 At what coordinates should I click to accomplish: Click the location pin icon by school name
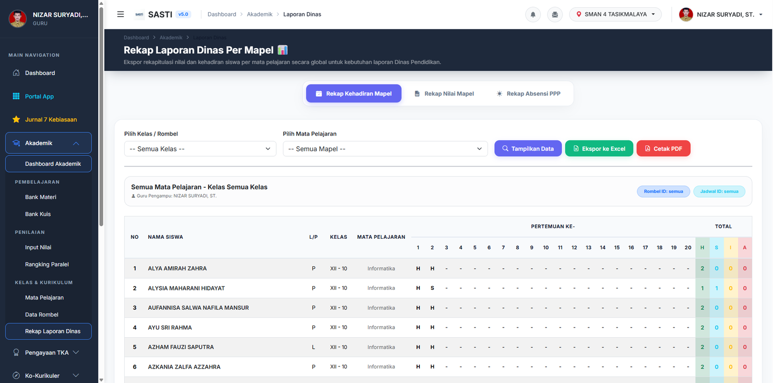point(579,14)
